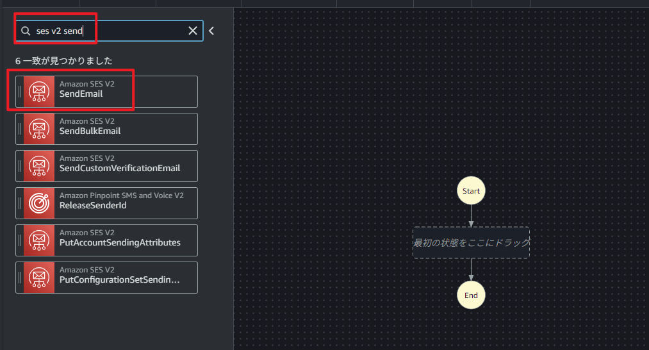This screenshot has width=649, height=350.
Task: Select the PutAccountSendingAttributes SES icon
Action: 39,240
